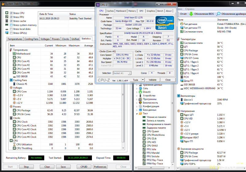This screenshot has width=246, height=172.
Task: Enable the Stress GPU(s) checkbox
Action: tap(11, 33)
